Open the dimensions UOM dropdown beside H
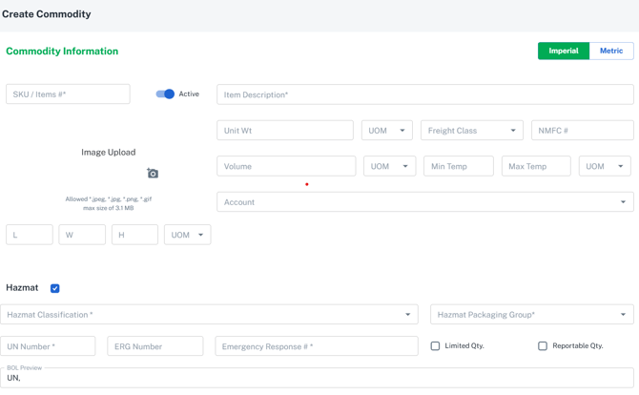 point(187,235)
